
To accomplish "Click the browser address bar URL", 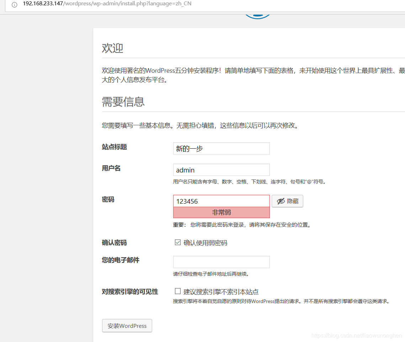I will 107,4.
